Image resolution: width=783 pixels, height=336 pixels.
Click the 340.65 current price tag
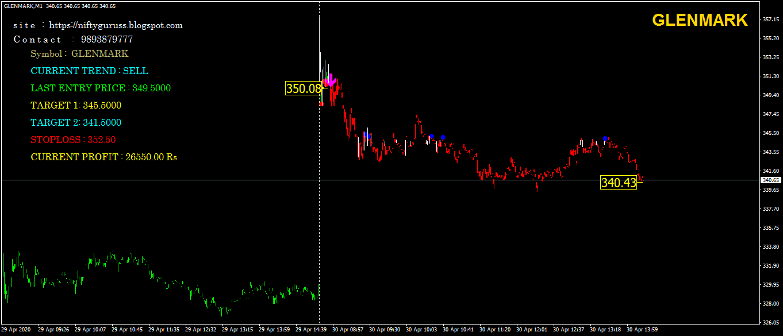coord(770,180)
